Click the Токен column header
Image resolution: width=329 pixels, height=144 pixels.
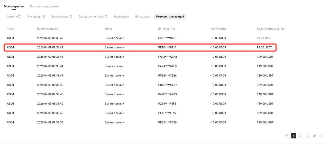11,29
